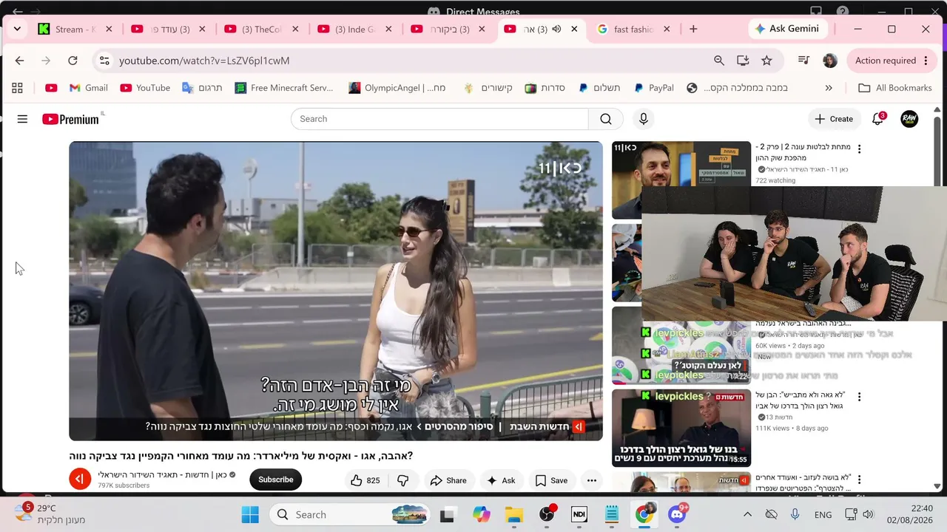
Task: Dislike the video
Action: tap(402, 480)
